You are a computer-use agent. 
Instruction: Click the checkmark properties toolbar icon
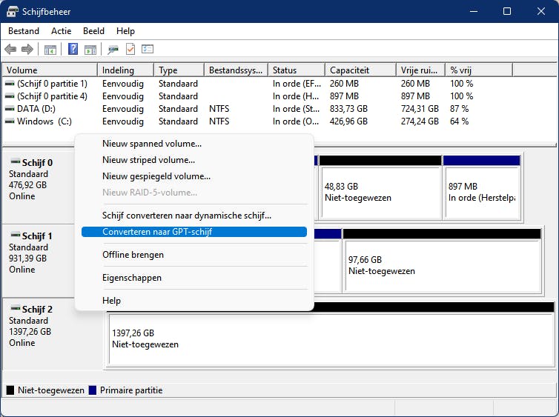130,50
